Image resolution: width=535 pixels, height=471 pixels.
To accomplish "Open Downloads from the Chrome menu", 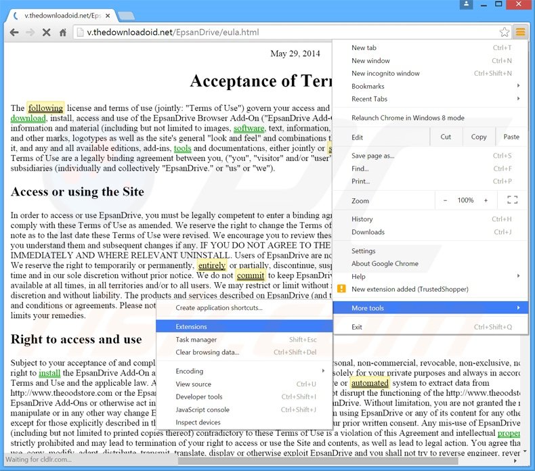I will point(430,232).
